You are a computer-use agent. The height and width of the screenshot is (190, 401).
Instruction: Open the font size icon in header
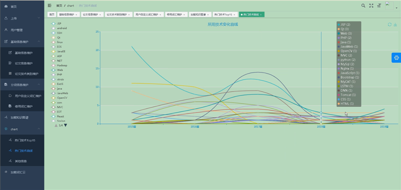tap(379, 6)
